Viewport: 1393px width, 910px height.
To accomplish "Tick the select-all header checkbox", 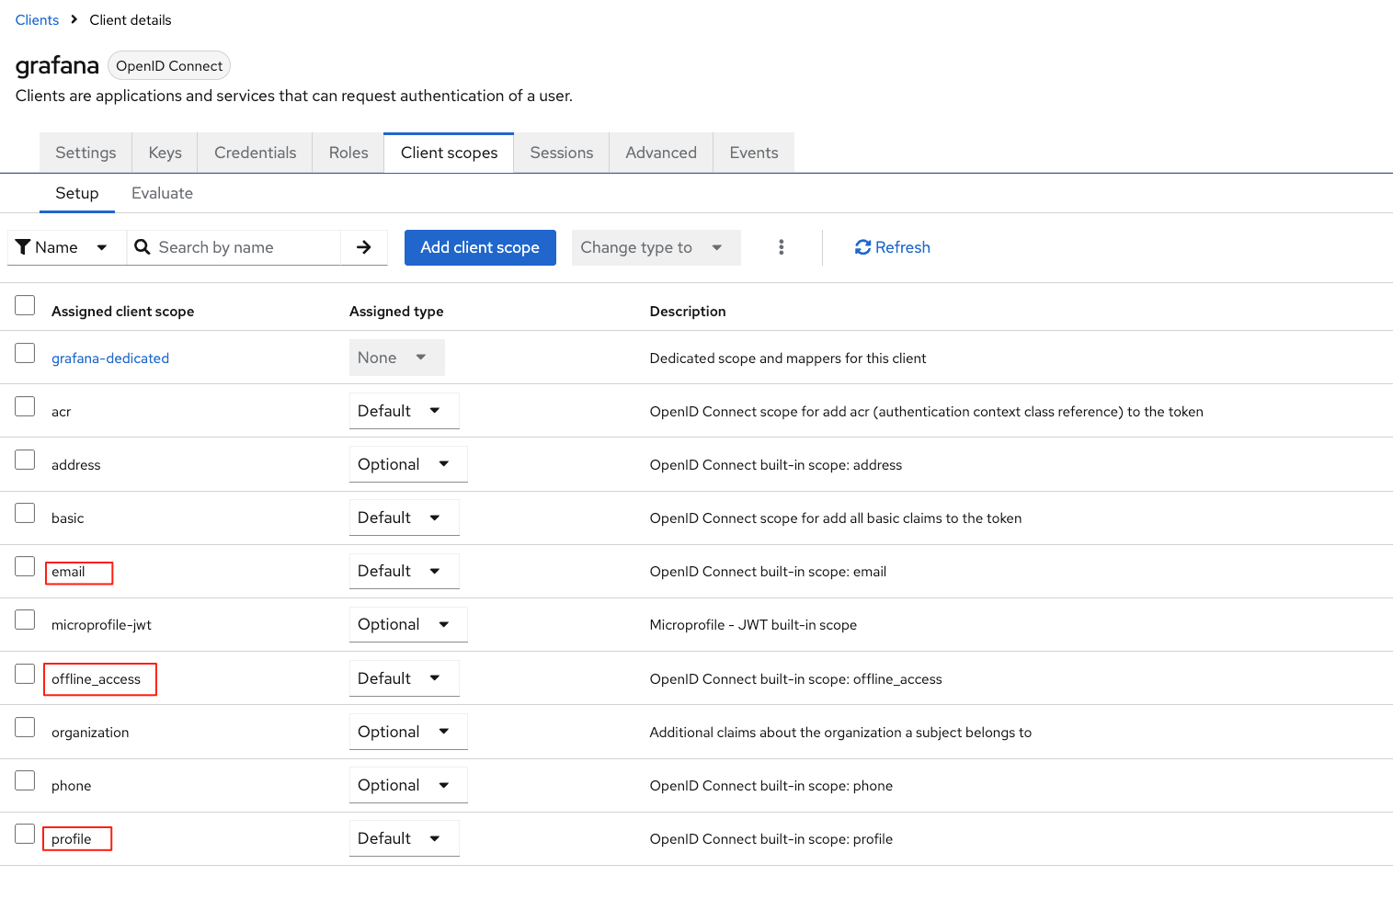I will 25,305.
